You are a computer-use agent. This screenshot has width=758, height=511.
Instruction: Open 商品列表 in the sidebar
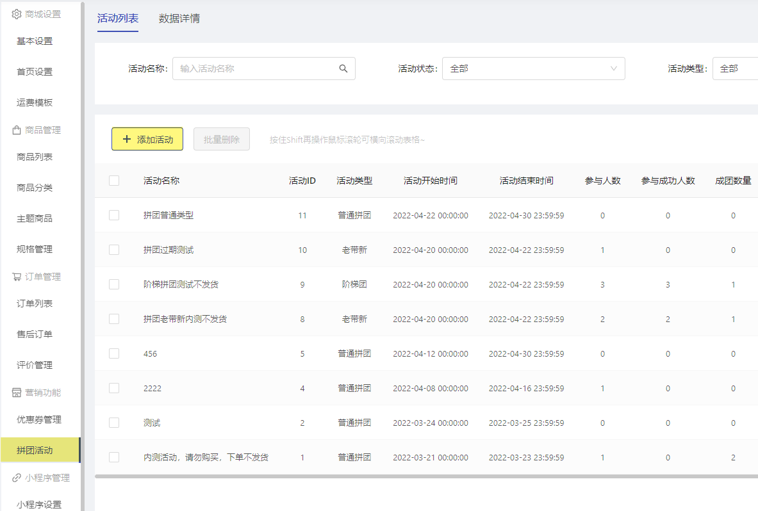tap(35, 157)
